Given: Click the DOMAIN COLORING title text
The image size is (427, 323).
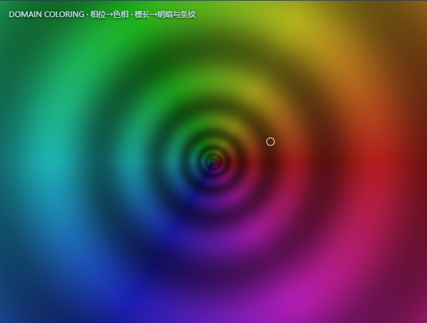Looking at the screenshot, I should click(47, 15).
